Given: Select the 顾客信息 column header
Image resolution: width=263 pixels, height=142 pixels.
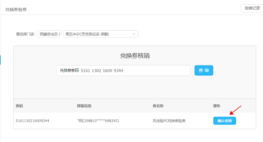Looking at the screenshot, I should (x=84, y=106).
